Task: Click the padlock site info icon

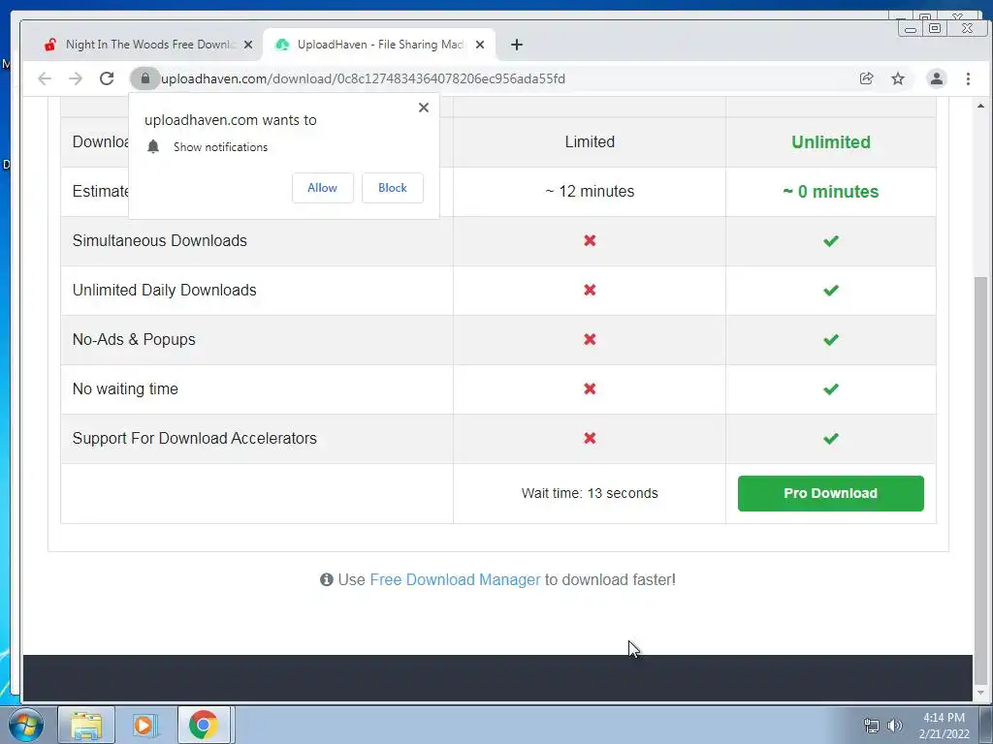Action: coord(145,78)
